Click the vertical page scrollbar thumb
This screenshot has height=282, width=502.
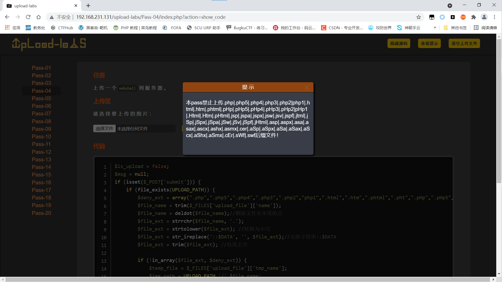click(499, 111)
